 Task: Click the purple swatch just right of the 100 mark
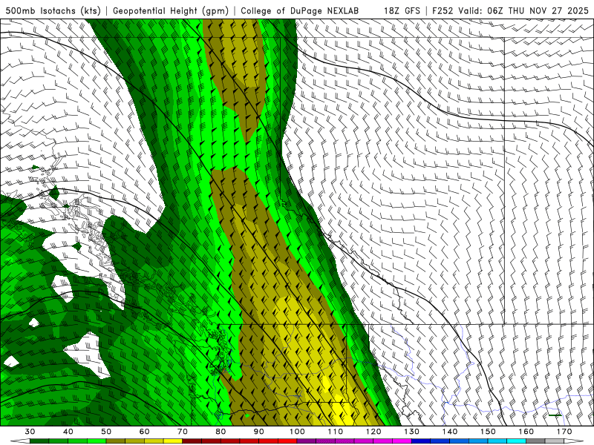(307, 441)
